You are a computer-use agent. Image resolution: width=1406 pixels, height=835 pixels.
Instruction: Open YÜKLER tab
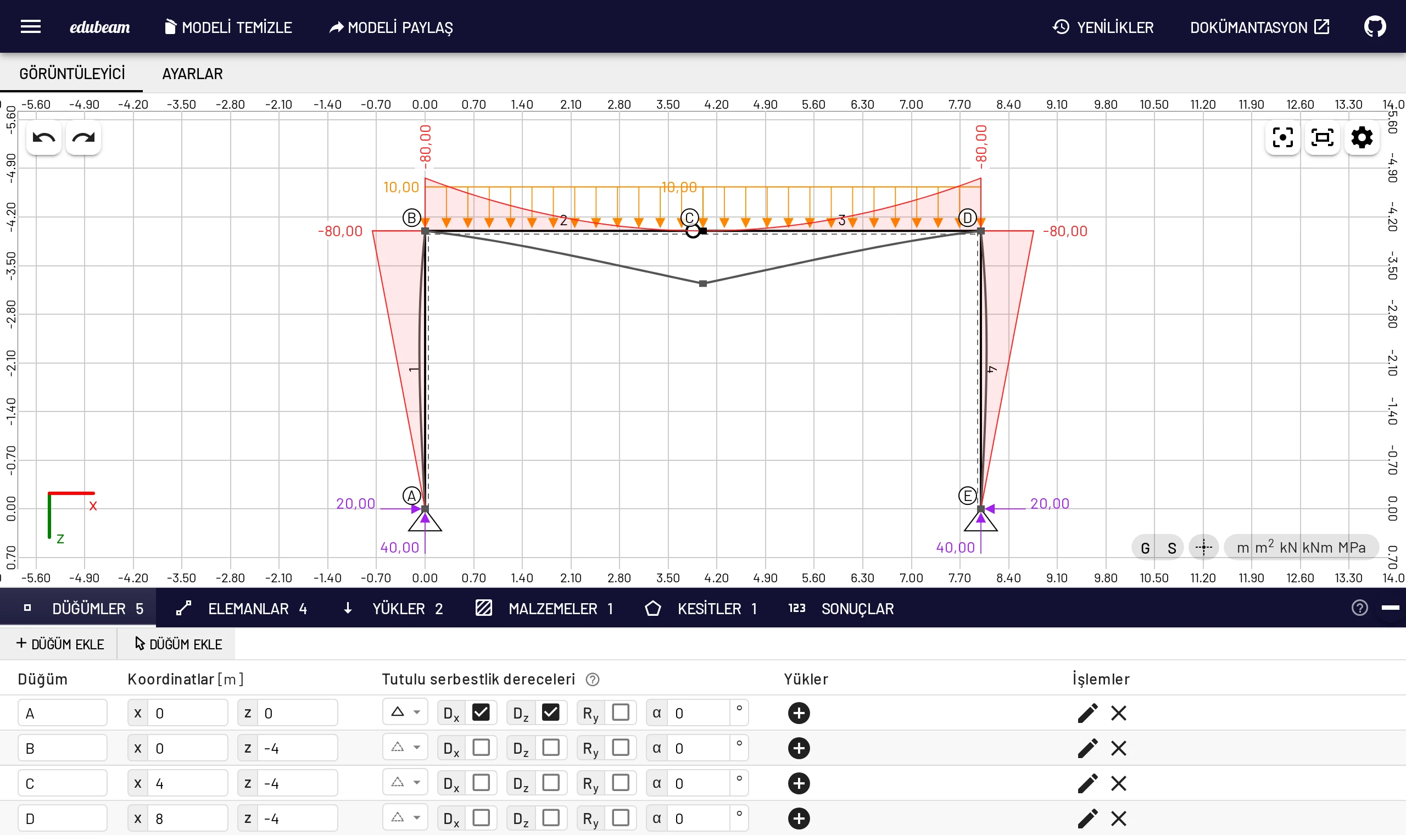coord(393,608)
